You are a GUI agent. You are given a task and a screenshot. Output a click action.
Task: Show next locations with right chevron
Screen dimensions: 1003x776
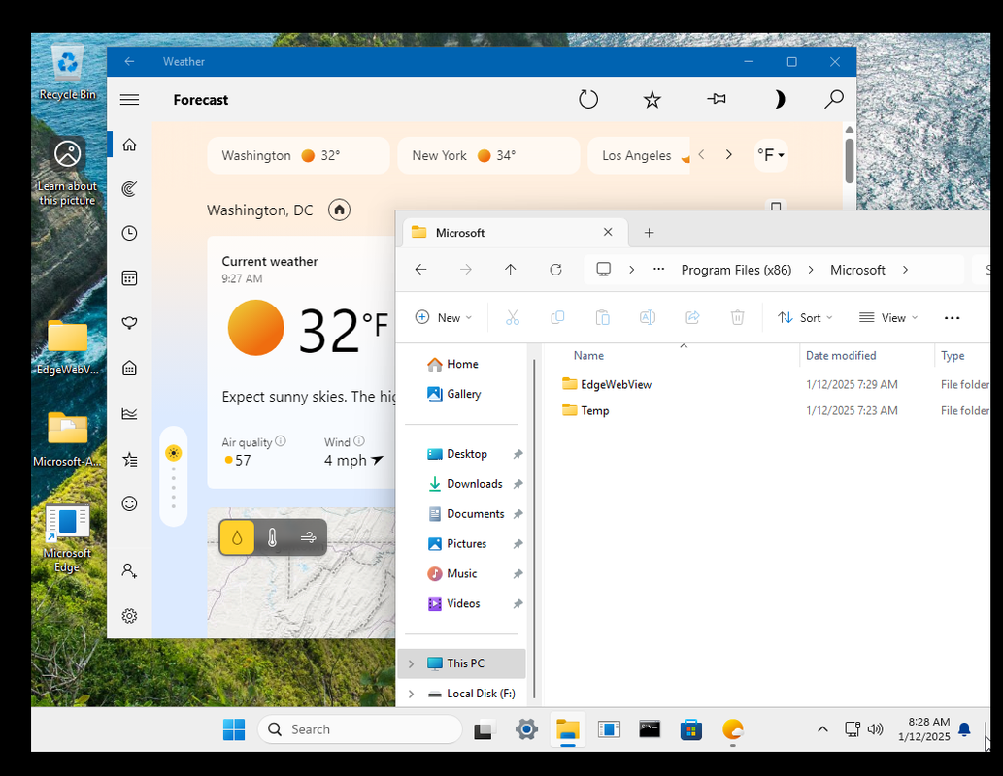coord(728,154)
